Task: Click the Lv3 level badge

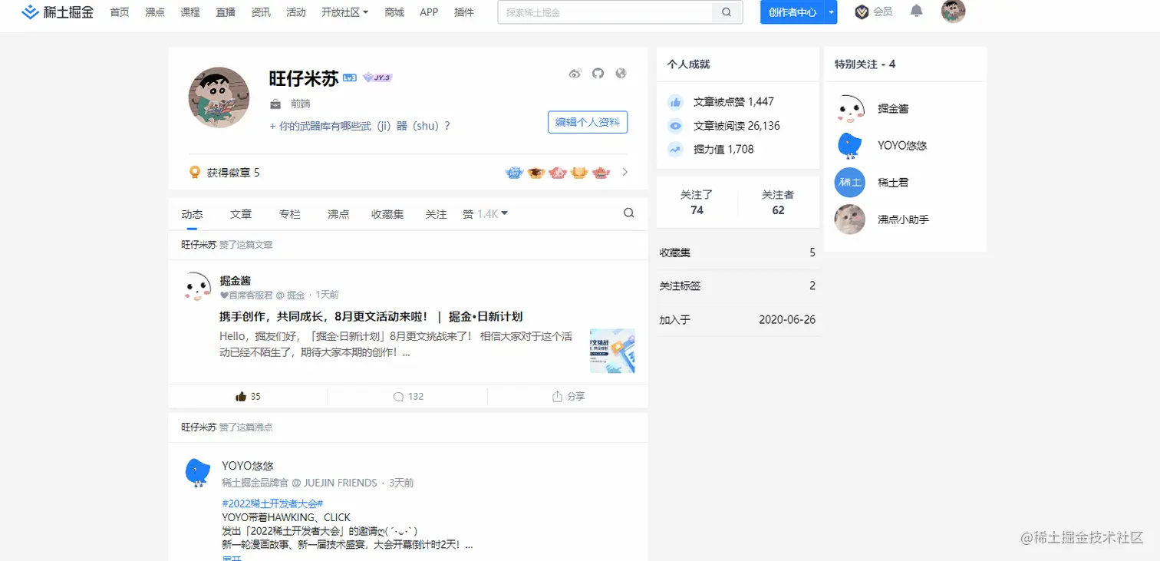Action: (x=350, y=78)
